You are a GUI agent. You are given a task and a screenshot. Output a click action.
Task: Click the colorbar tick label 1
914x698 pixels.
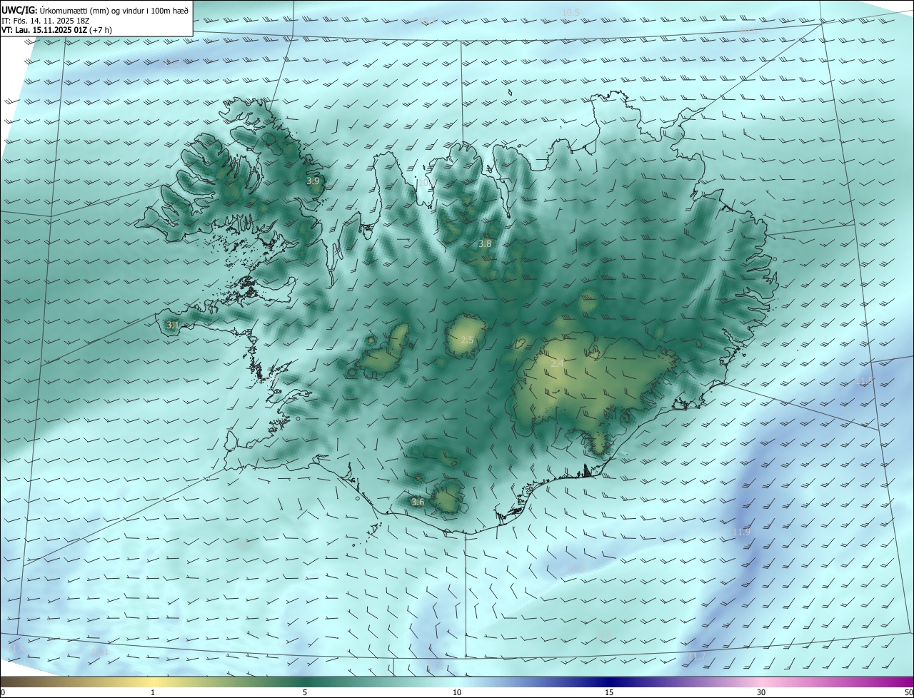pos(153,693)
